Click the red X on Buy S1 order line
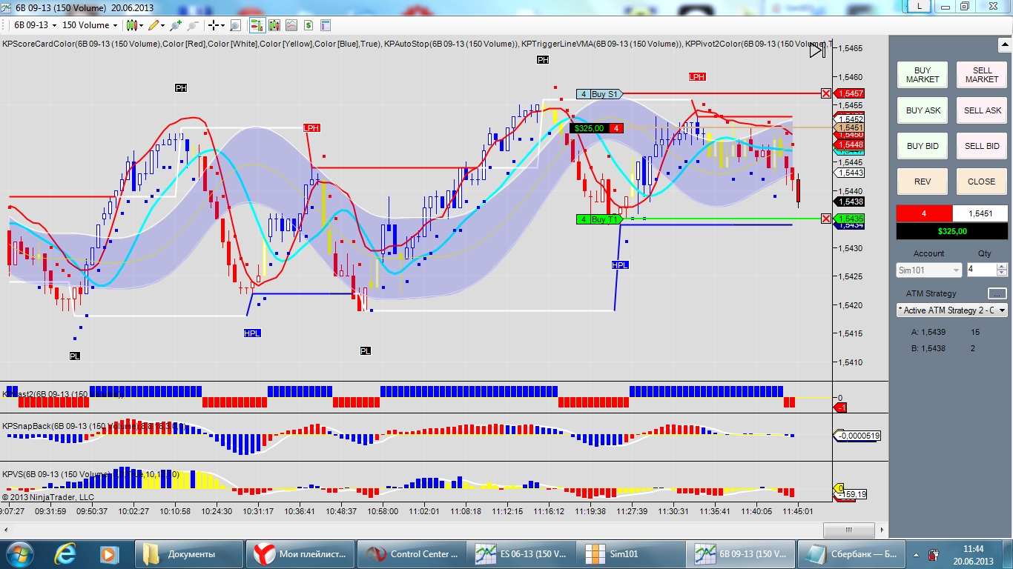This screenshot has height=569, width=1013. pyautogui.click(x=826, y=93)
